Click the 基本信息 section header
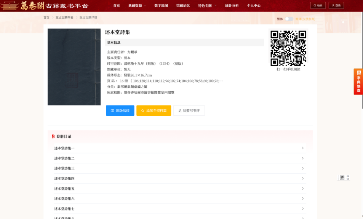Screen dimensions: 363x219 pos(184,43)
